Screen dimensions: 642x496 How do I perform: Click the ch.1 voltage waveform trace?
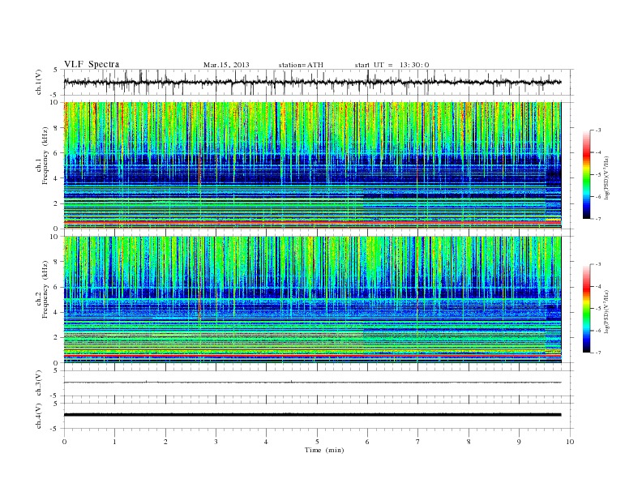pos(312,82)
